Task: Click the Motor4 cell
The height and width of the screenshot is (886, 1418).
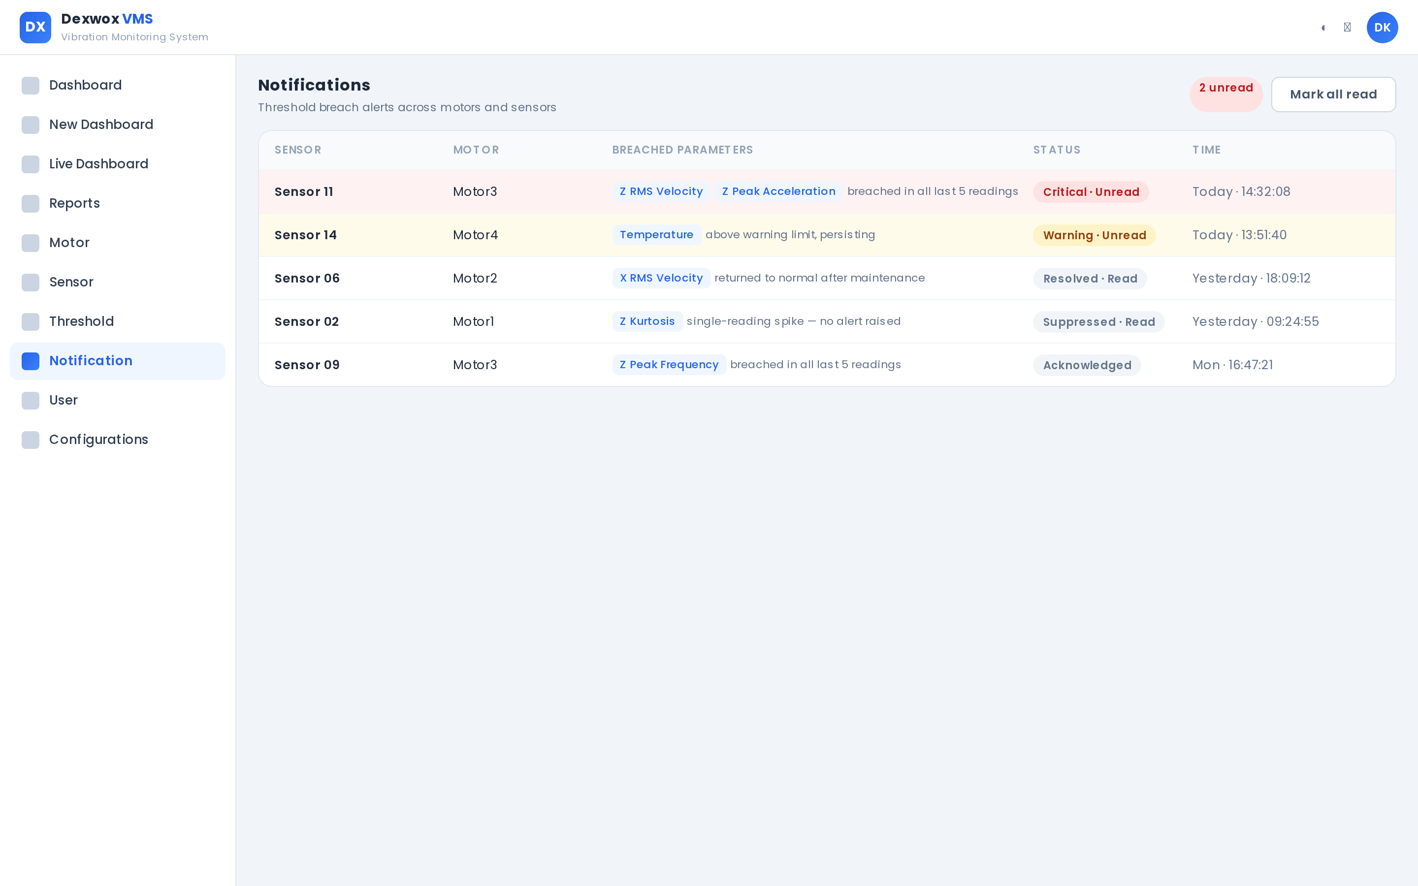Action: click(x=475, y=235)
